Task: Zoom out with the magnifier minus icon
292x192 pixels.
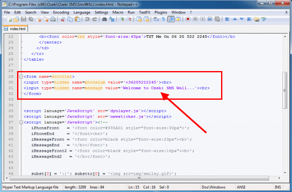Action: click(x=129, y=19)
